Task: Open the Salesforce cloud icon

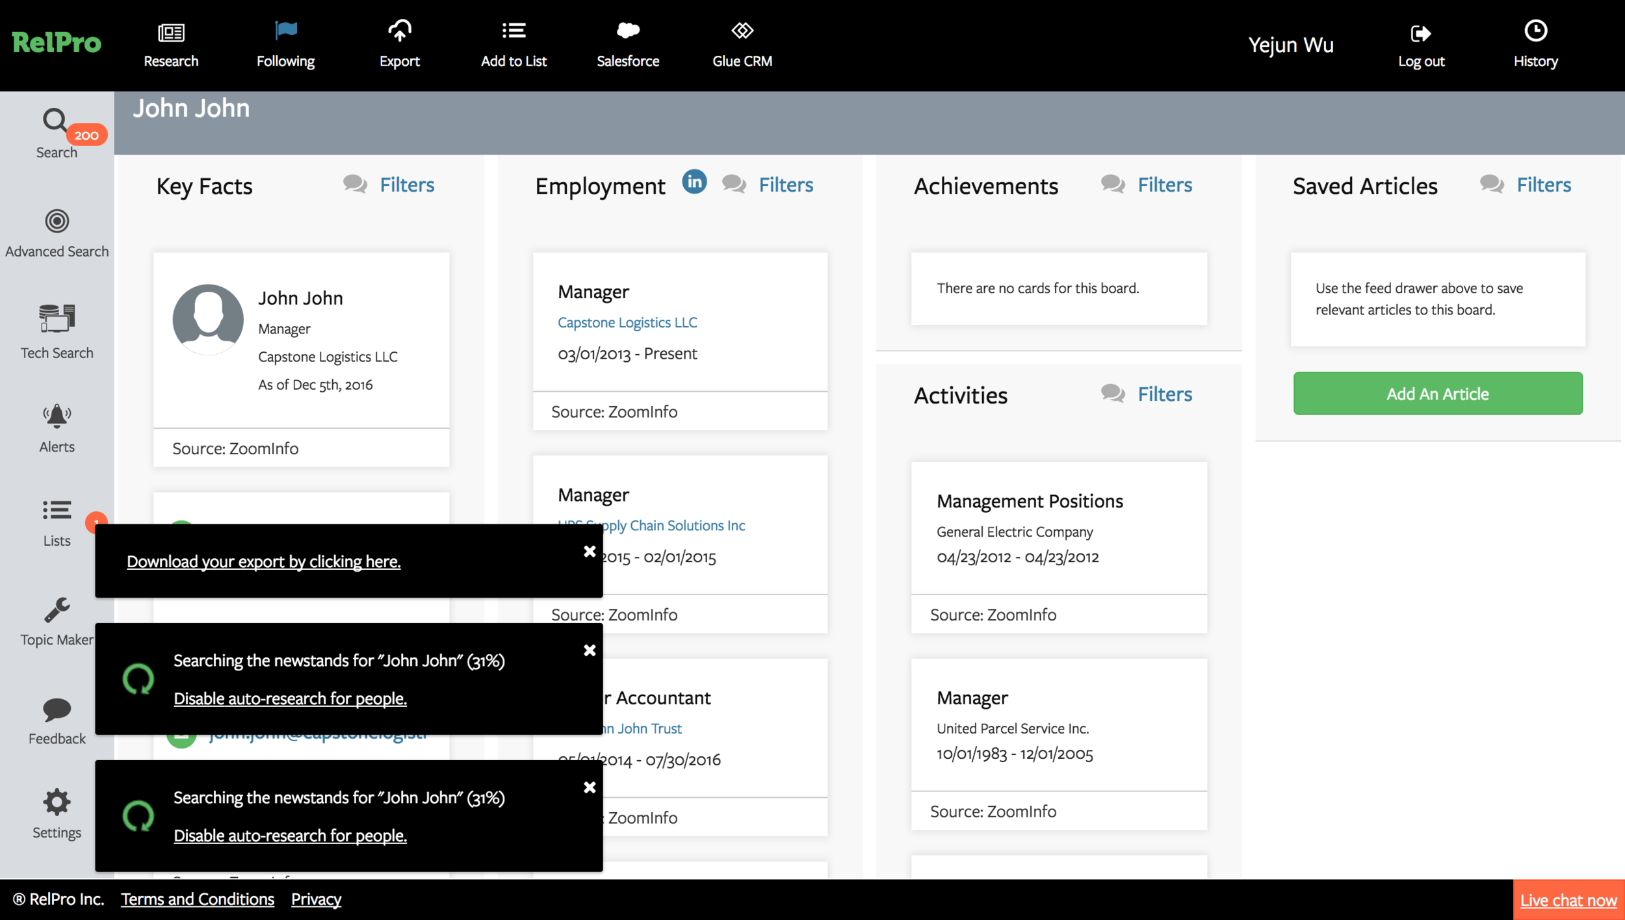Action: point(628,31)
